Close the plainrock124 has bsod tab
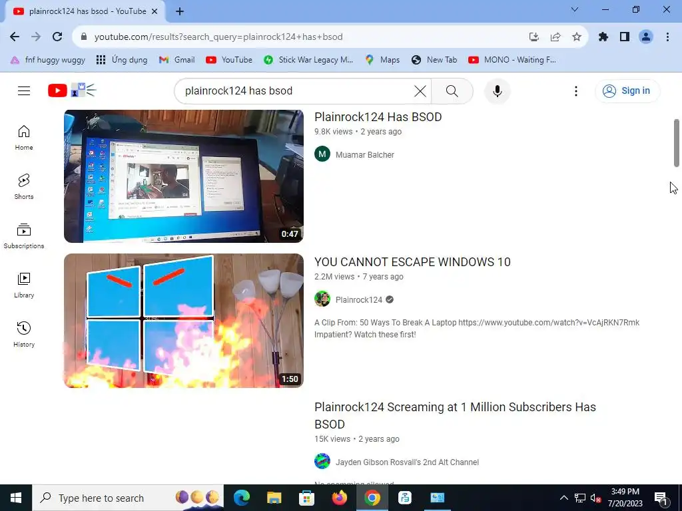 point(155,12)
